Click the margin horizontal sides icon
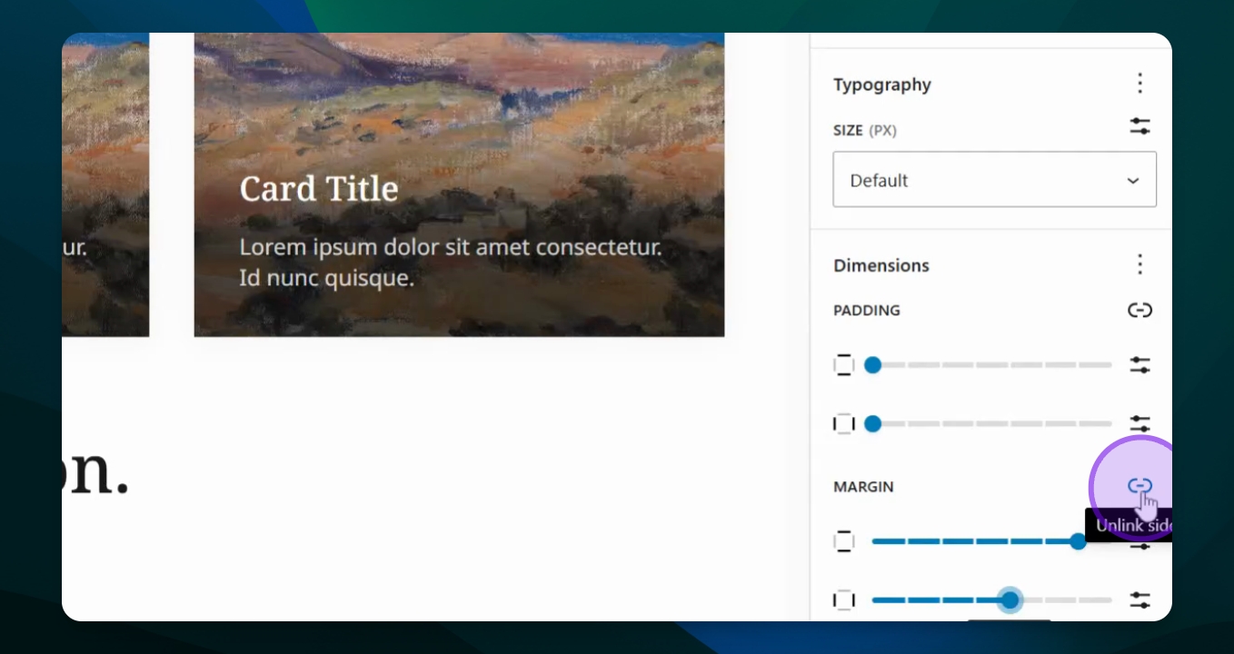 [x=844, y=599]
